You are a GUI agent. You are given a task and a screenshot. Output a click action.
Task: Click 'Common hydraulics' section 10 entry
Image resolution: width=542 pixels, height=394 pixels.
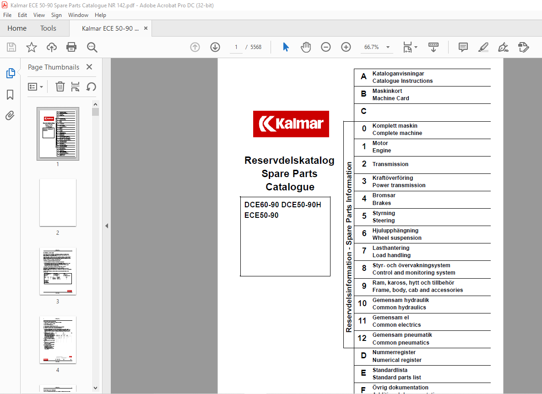point(399,307)
